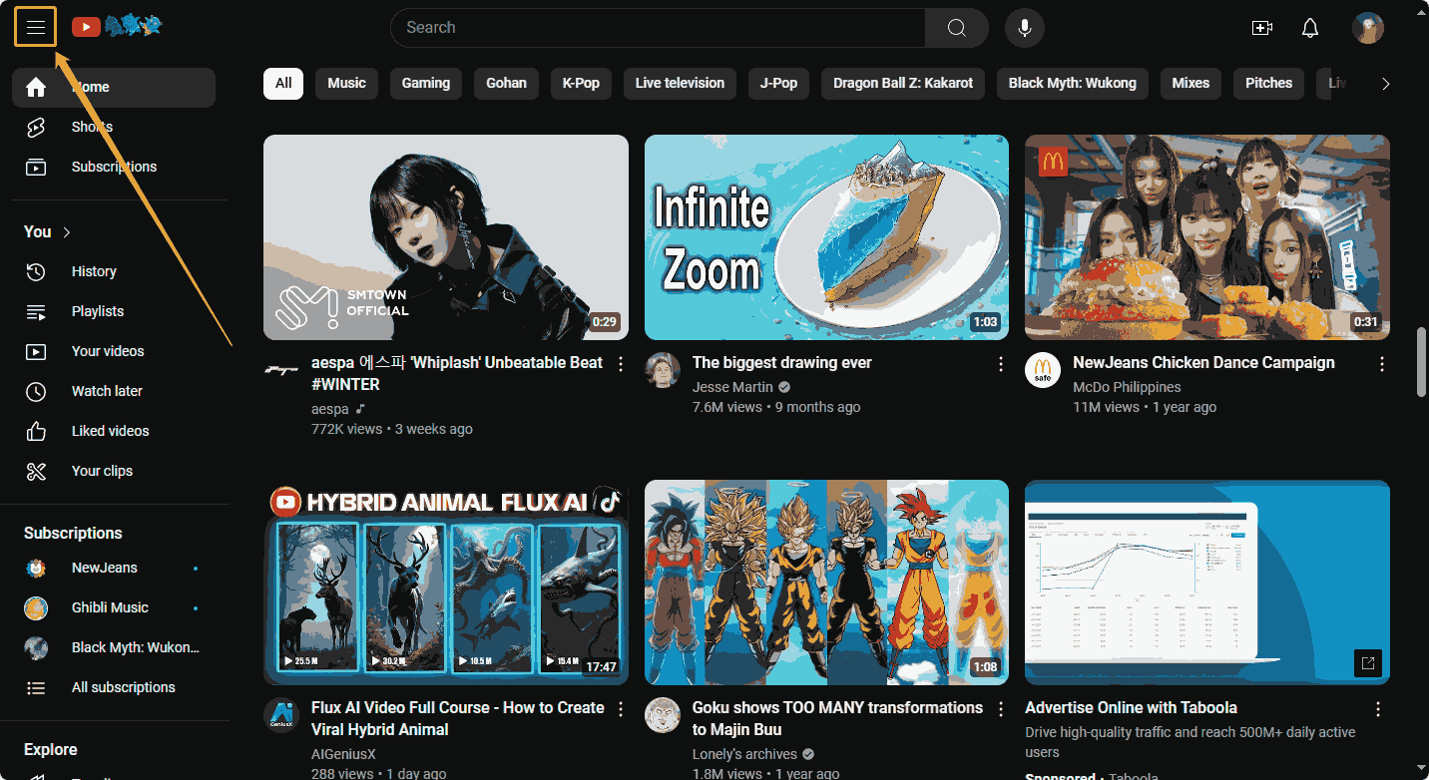1429x780 pixels.
Task: Open NewJeans McDonald's video thumbnail
Action: pyautogui.click(x=1207, y=237)
